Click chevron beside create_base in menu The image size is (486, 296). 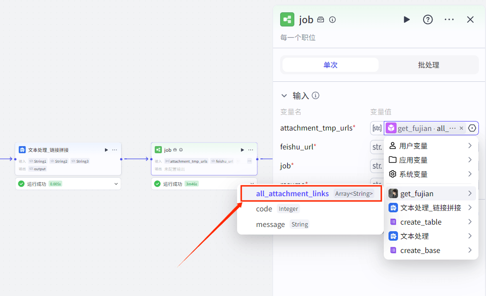coord(470,250)
